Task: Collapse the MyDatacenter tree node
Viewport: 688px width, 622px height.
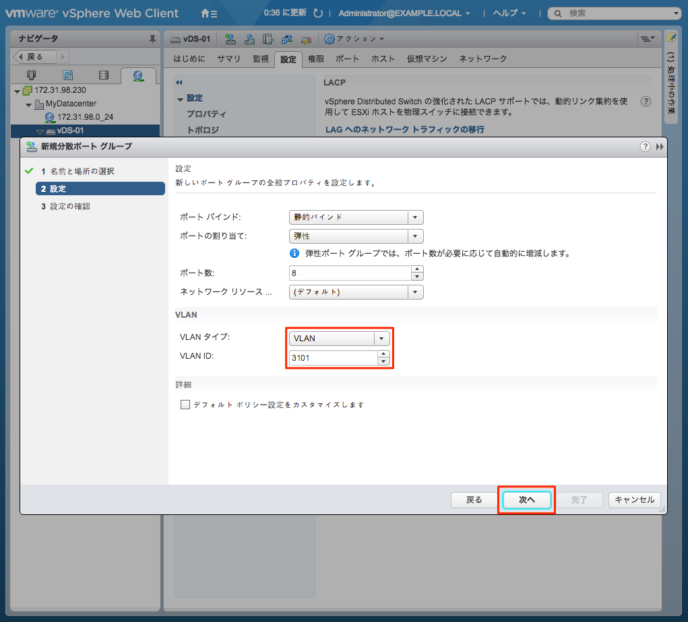Action: tap(28, 105)
